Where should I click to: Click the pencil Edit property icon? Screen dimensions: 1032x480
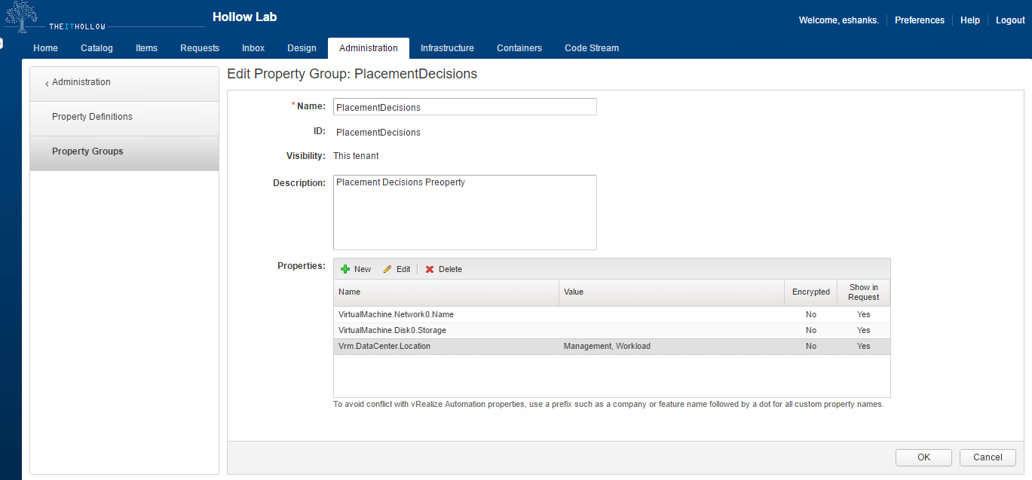pyautogui.click(x=388, y=269)
